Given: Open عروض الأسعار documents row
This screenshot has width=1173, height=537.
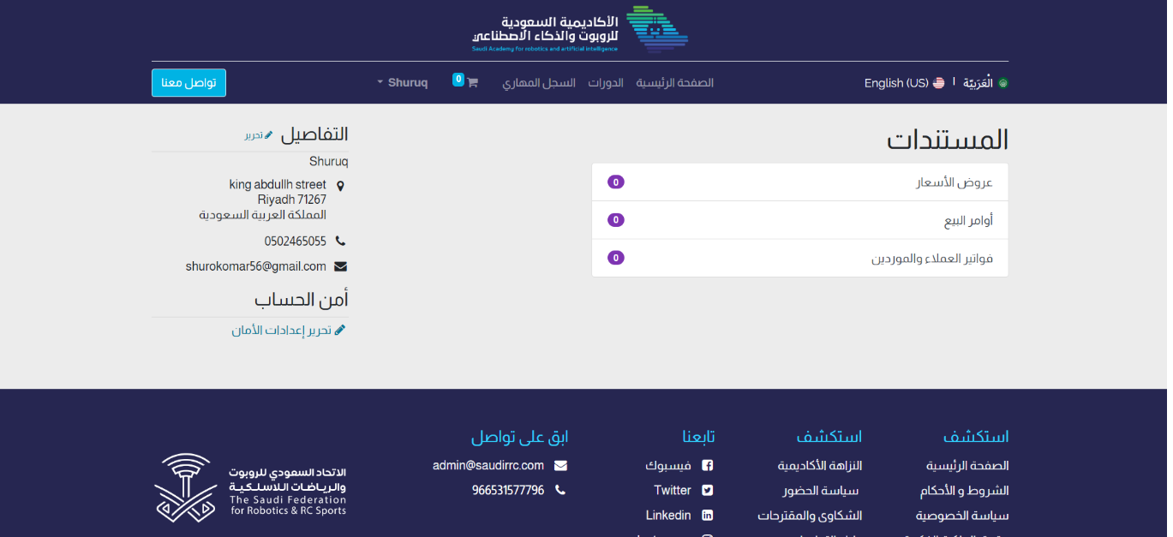Looking at the screenshot, I should pos(799,182).
